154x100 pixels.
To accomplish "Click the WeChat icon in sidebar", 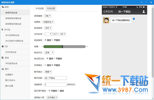I will tap(3, 7).
